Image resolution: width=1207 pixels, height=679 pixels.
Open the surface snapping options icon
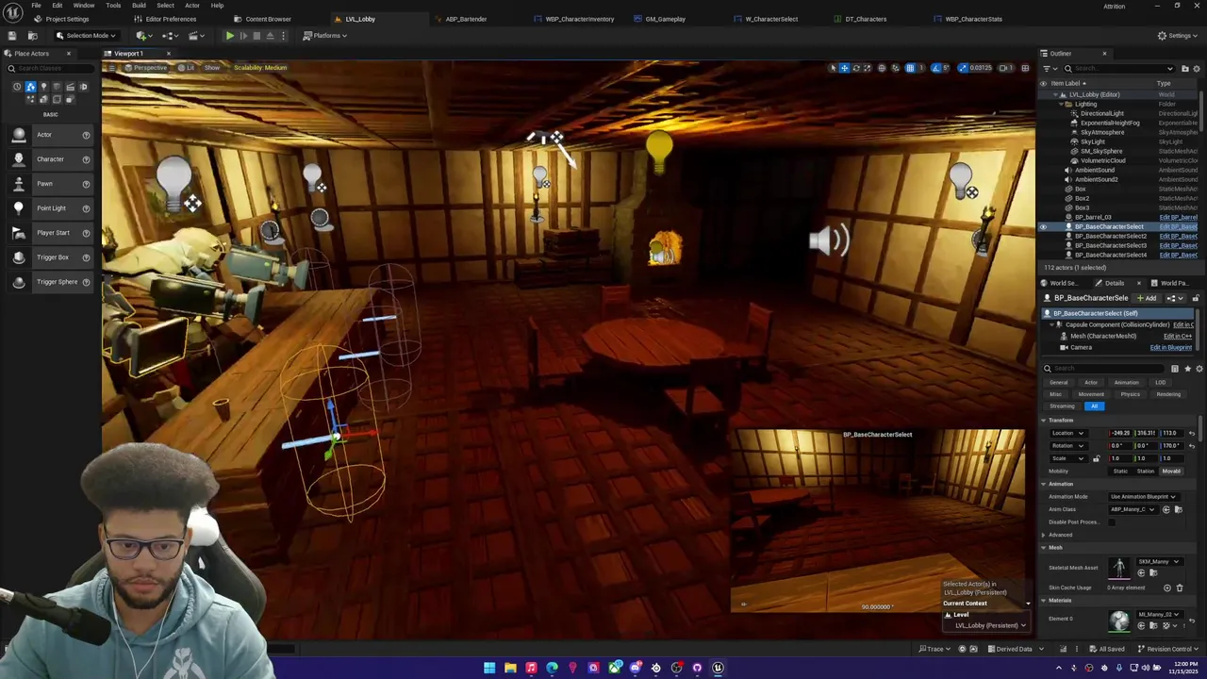coord(896,68)
